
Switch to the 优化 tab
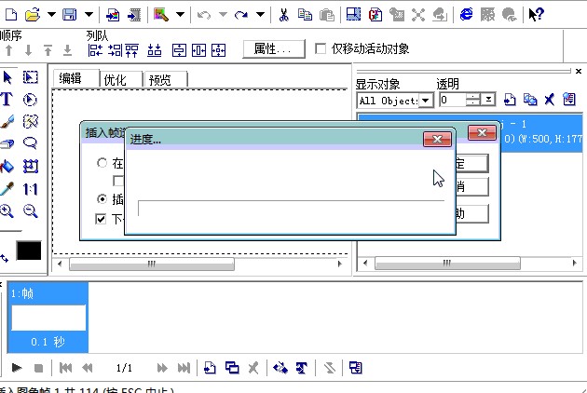(121, 80)
